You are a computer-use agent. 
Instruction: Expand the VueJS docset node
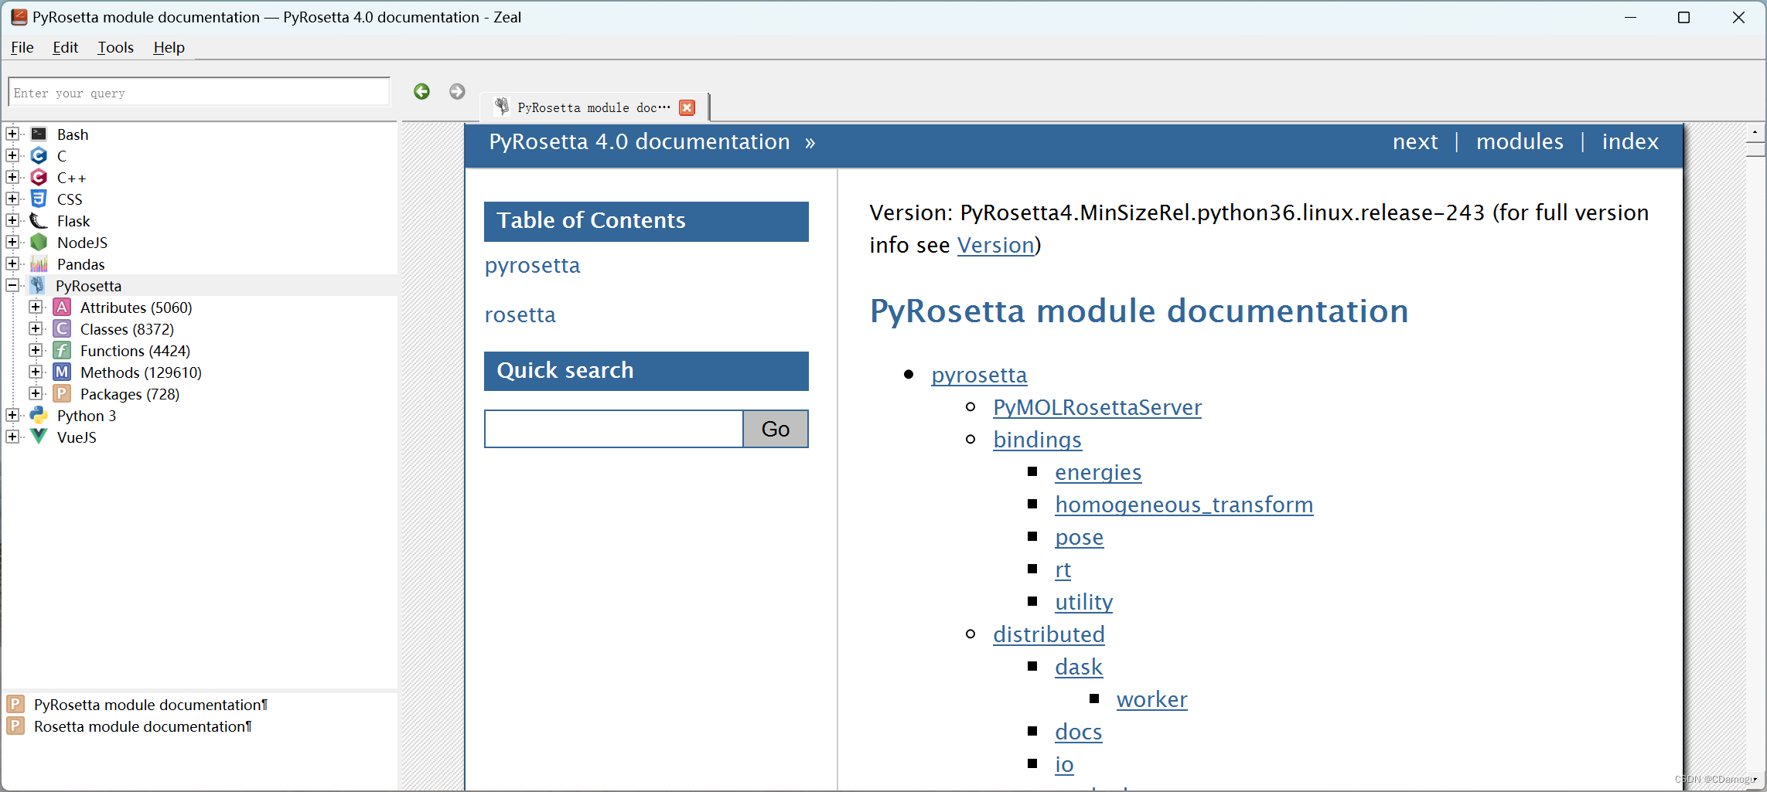tap(12, 437)
